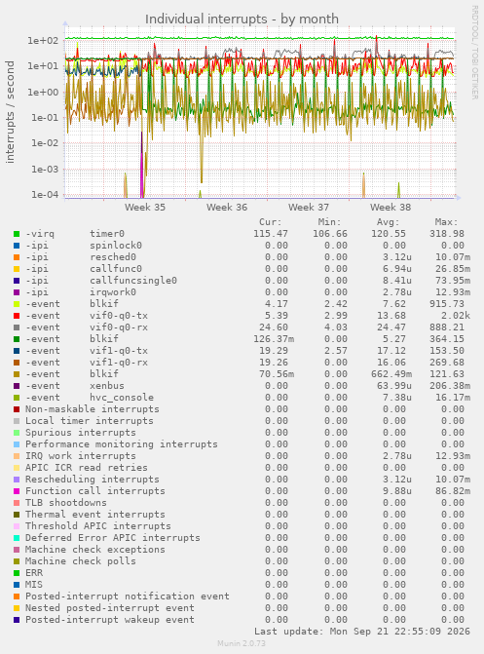
Task: Click the red vif0-q0-tx legend swatch
Action: point(17,316)
